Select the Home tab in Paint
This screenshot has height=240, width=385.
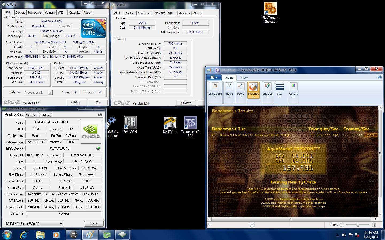(x=229, y=78)
